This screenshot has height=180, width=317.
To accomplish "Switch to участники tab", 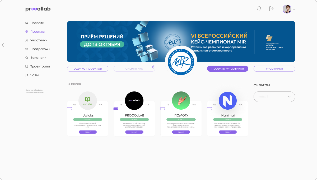I will pos(274,69).
